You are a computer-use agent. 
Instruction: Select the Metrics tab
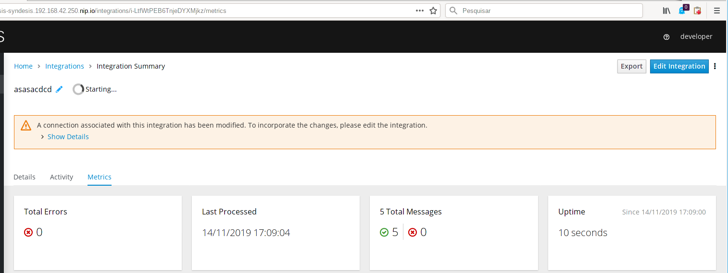click(100, 177)
